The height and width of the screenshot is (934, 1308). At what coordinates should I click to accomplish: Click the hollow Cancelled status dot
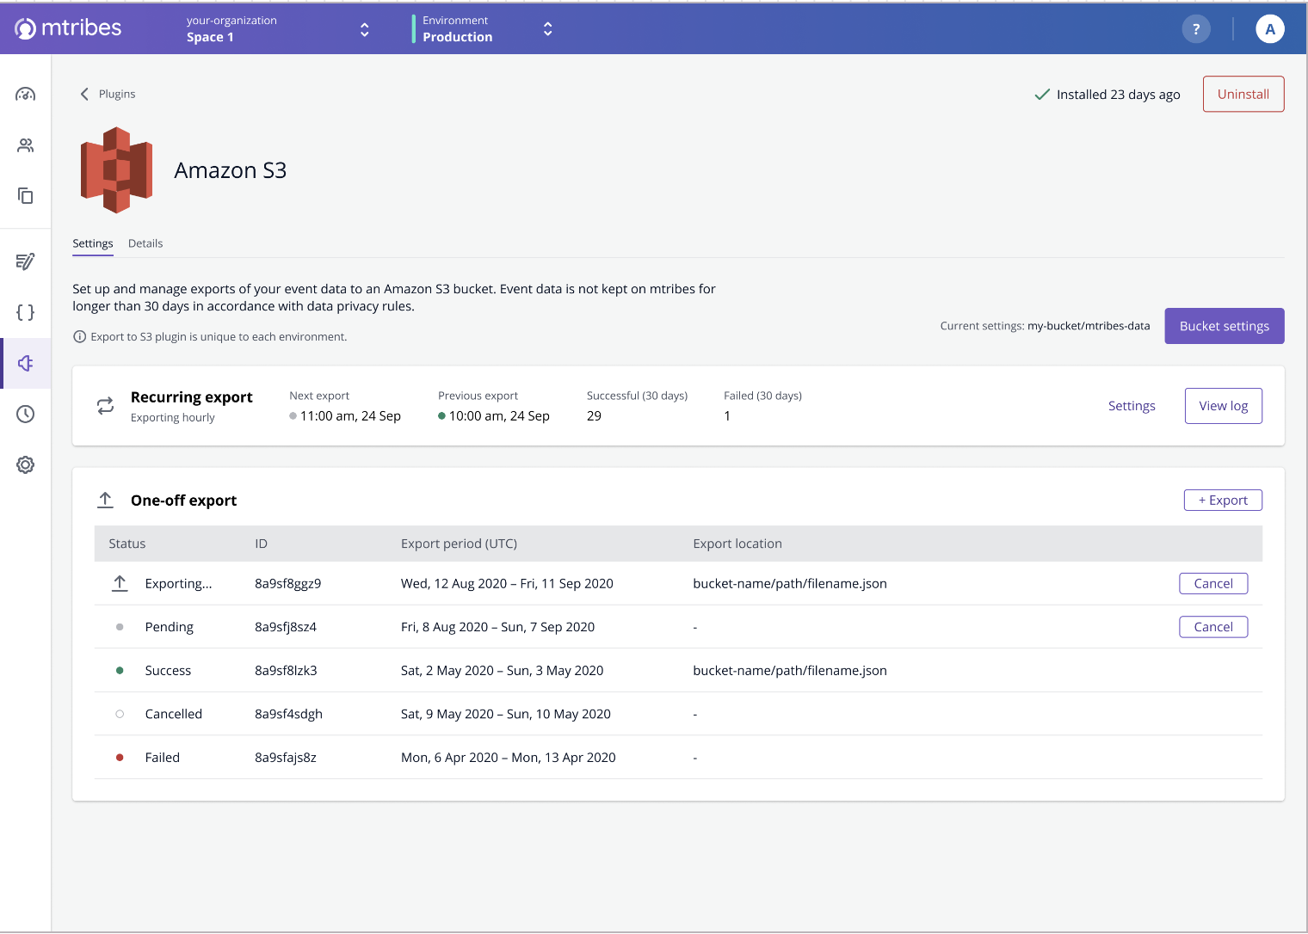120,714
